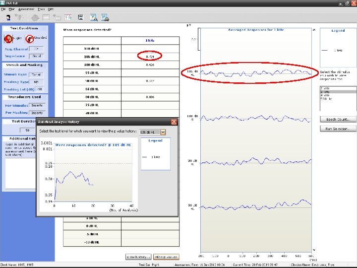The image size is (357, 268).
Task: Click the Current Time status bar entry
Action: coord(255,265)
